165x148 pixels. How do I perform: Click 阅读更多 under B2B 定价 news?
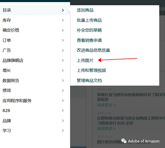[x=106, y=128]
